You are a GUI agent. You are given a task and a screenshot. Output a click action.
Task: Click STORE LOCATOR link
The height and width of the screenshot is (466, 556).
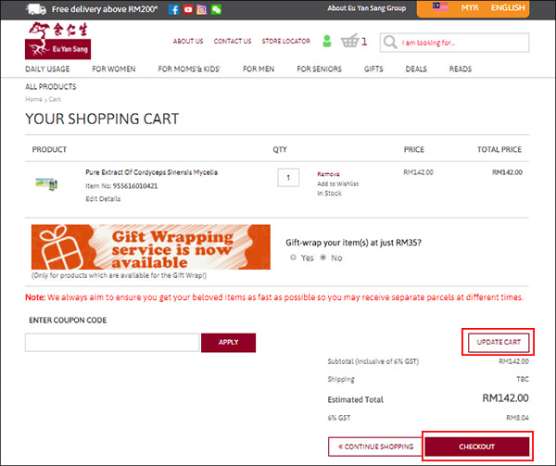tap(285, 41)
